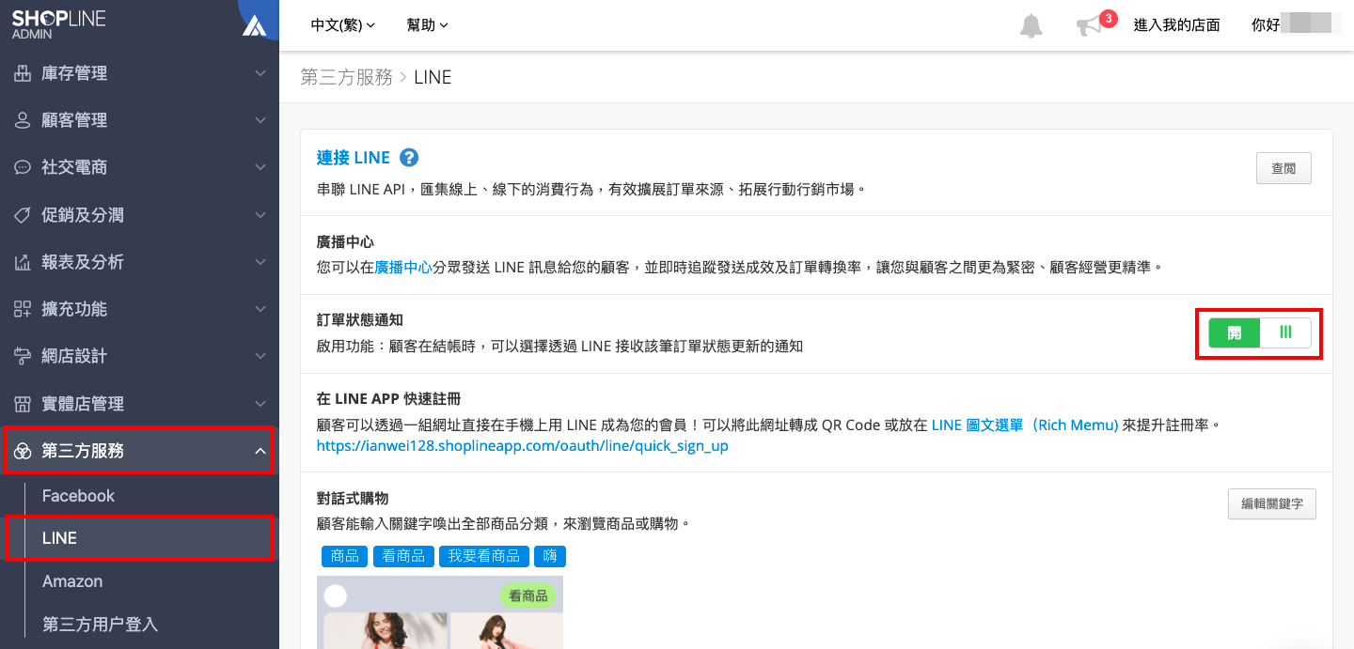1354x649 pixels.
Task: Click the 報表及分析 chart icon
Action: click(x=23, y=262)
